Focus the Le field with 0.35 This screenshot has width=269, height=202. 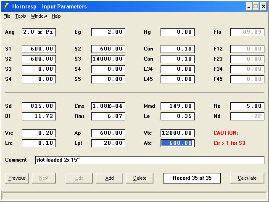177,116
